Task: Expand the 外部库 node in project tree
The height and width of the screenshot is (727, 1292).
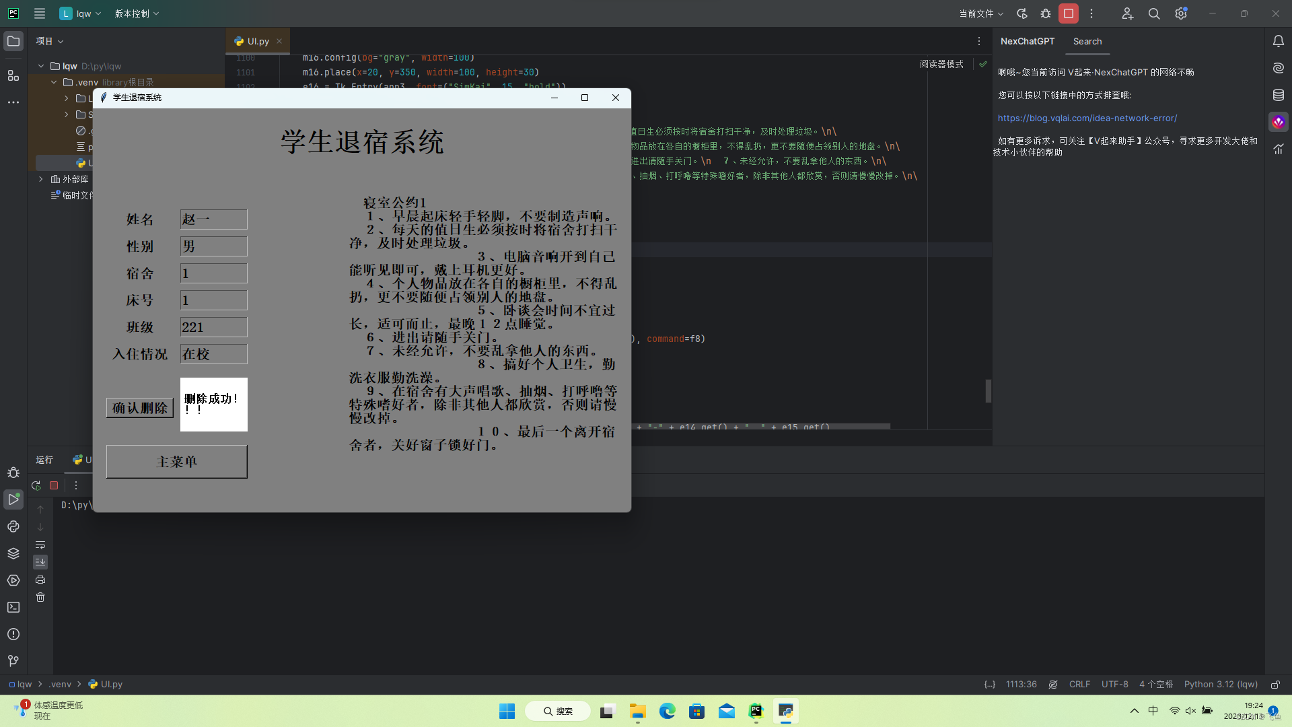Action: click(x=41, y=179)
